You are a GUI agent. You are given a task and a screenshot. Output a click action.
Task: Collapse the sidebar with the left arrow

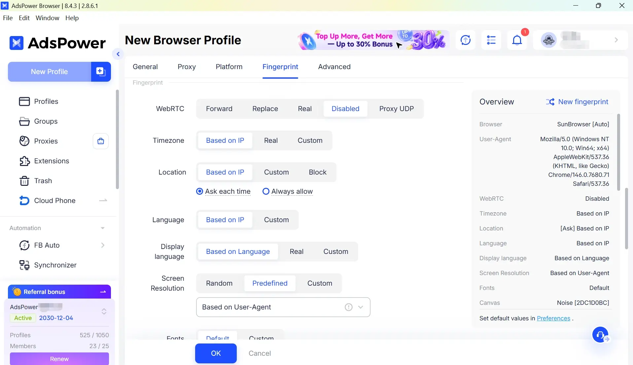[118, 54]
